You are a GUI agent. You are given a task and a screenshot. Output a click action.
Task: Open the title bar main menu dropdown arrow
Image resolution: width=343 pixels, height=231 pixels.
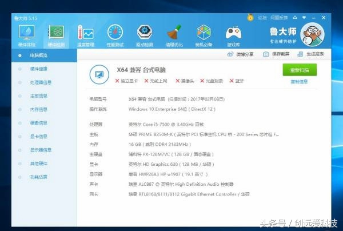click(x=304, y=18)
